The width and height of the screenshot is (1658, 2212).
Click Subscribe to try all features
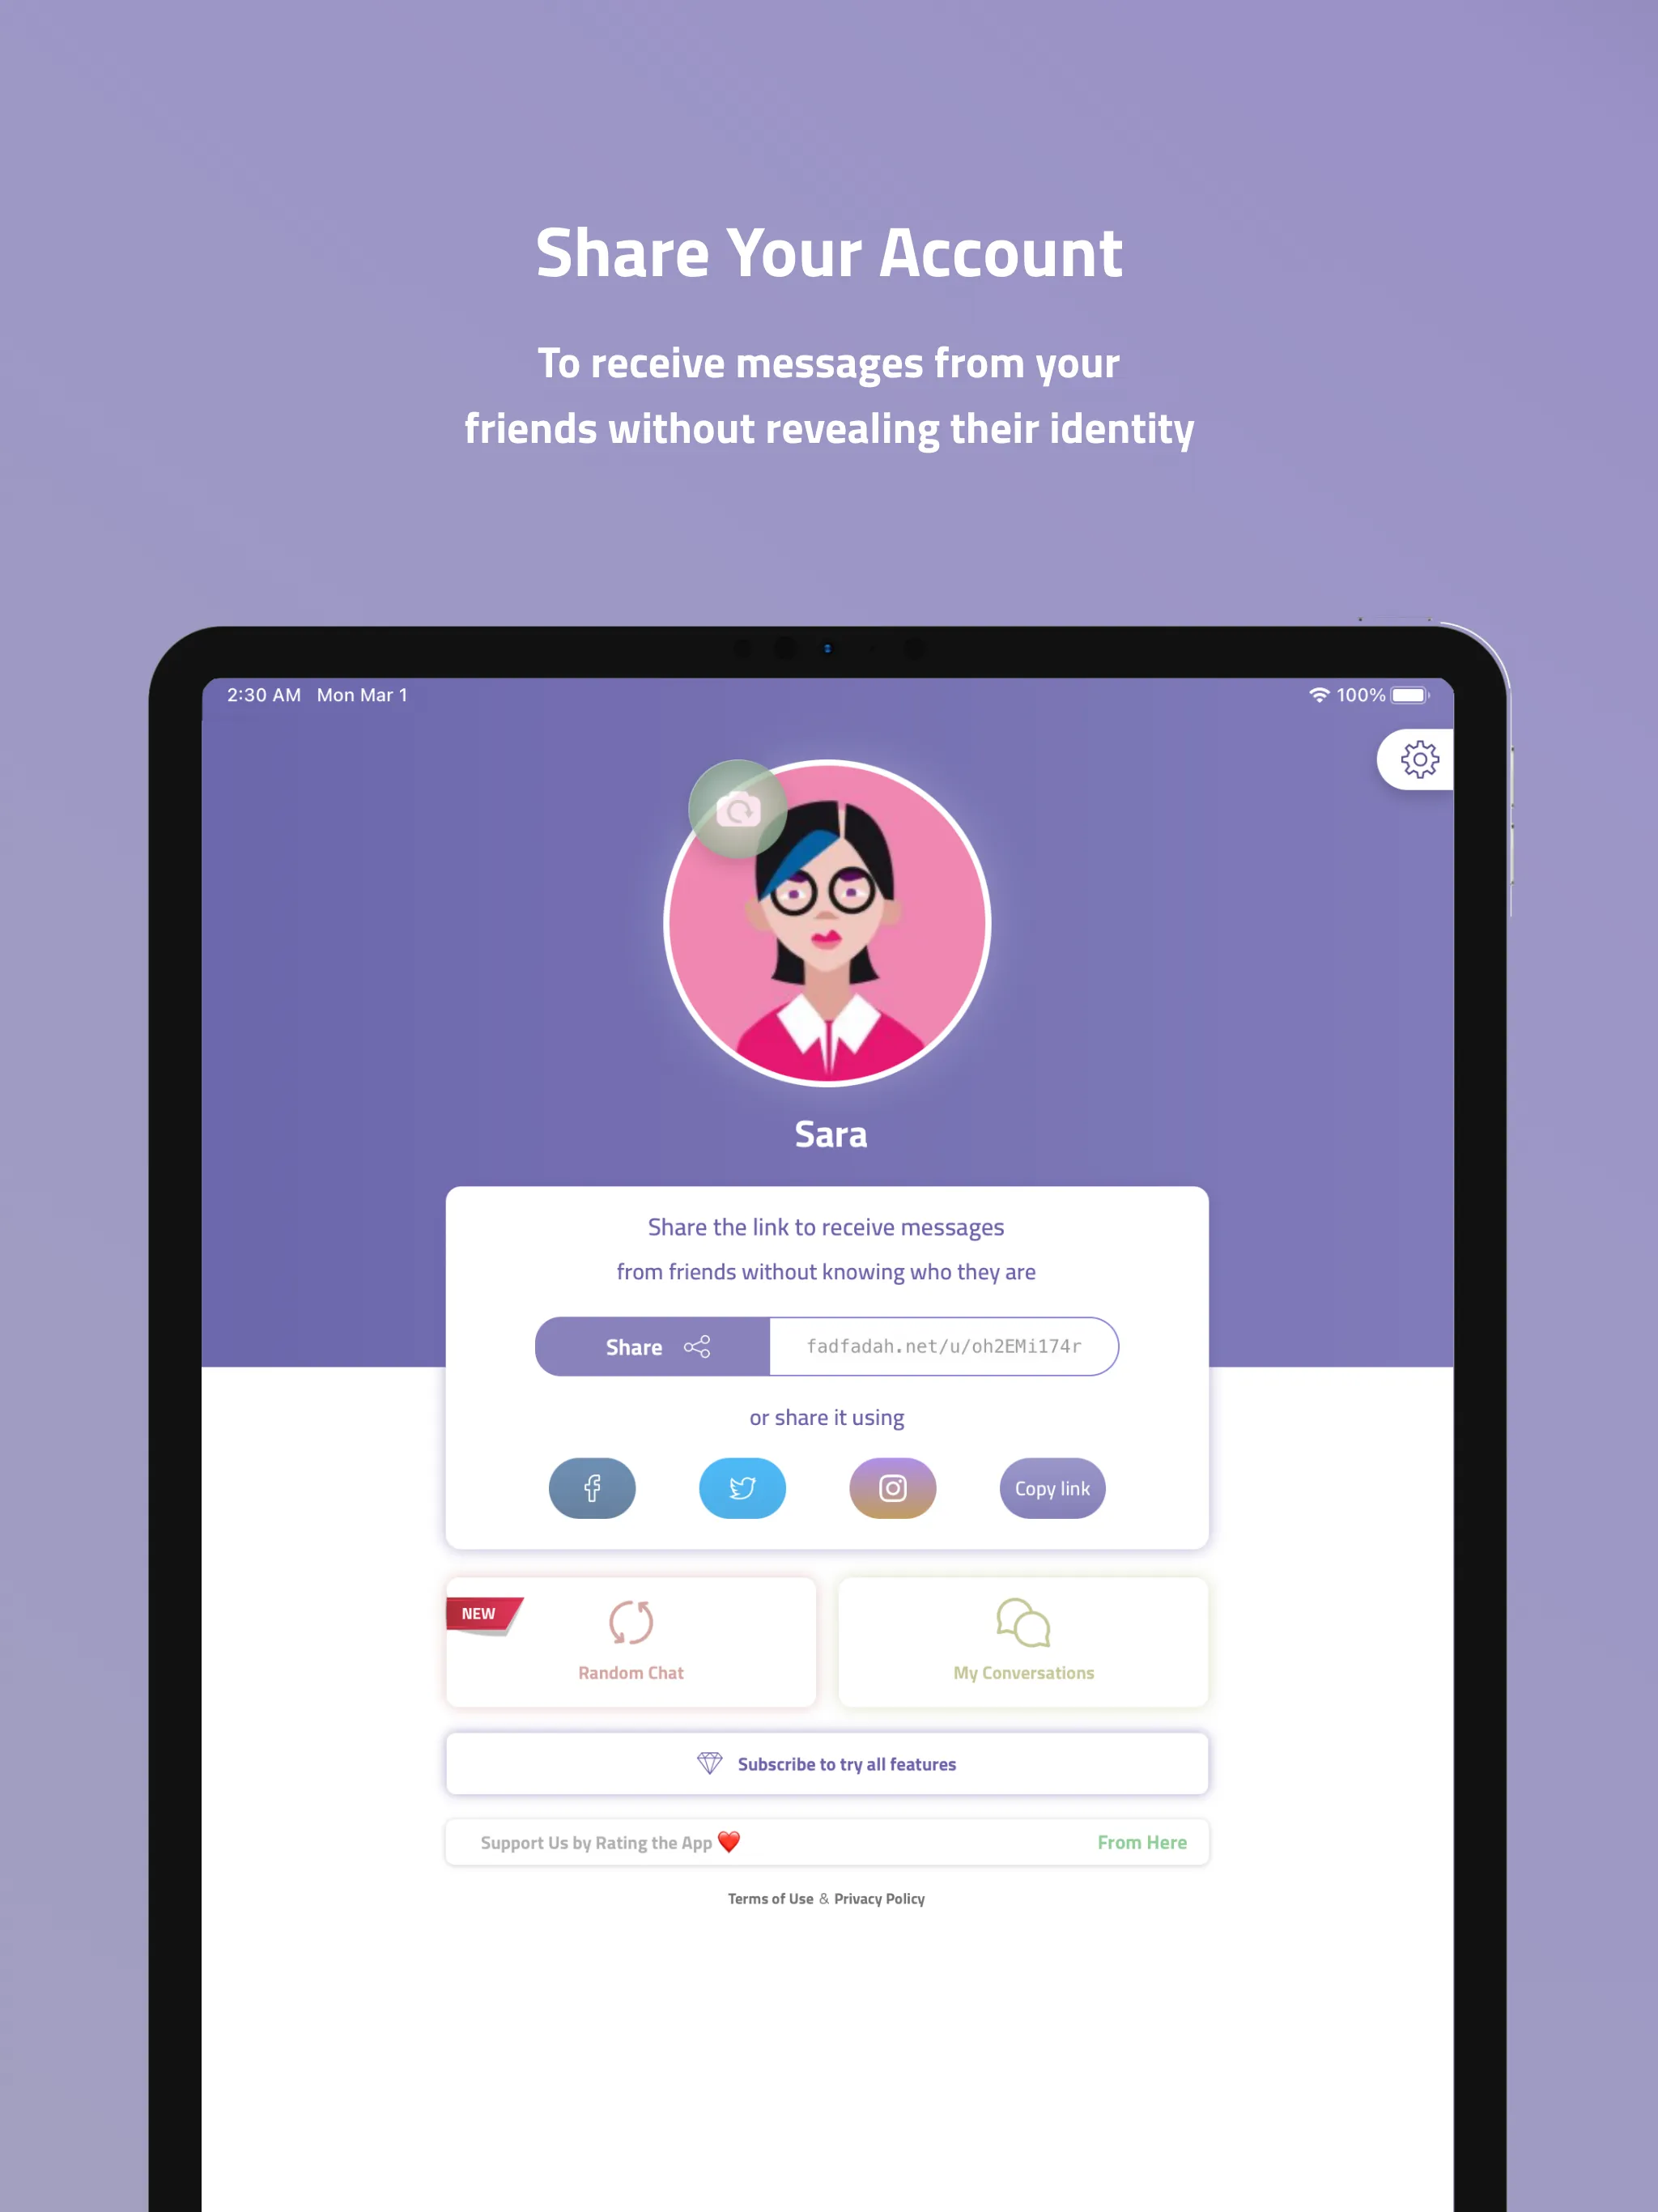pos(827,1763)
